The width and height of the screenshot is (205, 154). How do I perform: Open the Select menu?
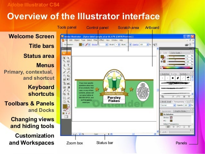(x=89, y=40)
